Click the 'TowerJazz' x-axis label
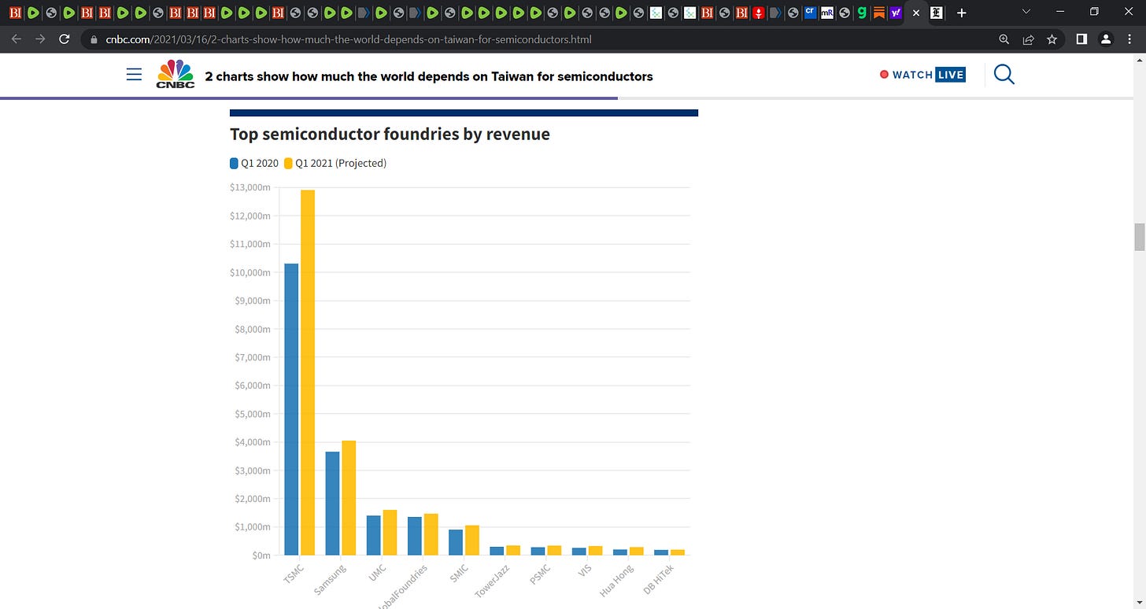1146x609 pixels. (x=493, y=580)
